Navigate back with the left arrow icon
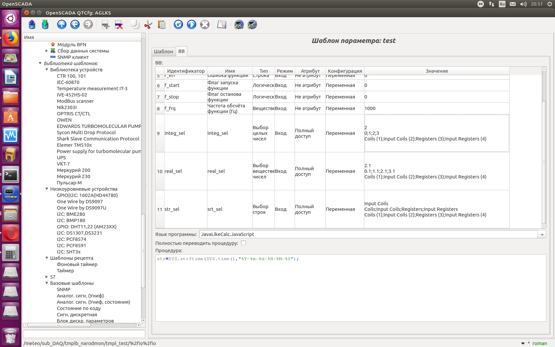 [75, 24]
